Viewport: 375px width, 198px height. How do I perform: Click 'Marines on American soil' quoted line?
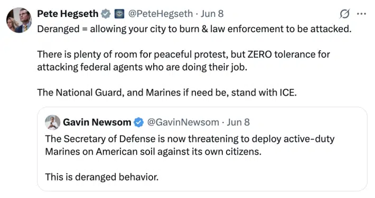153,152
